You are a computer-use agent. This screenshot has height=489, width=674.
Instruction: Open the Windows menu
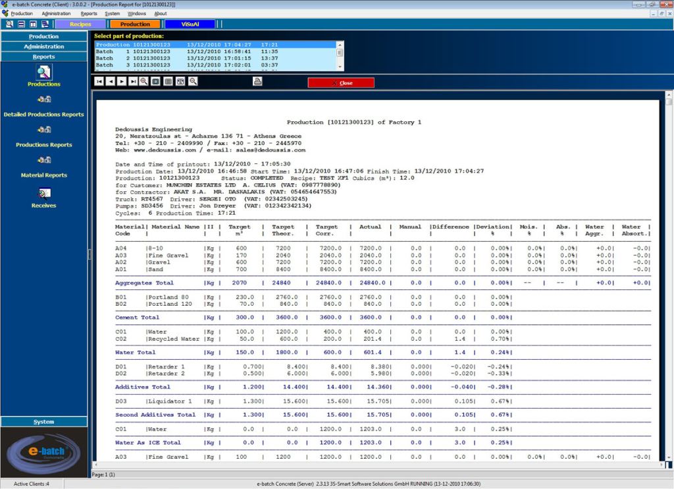(137, 14)
